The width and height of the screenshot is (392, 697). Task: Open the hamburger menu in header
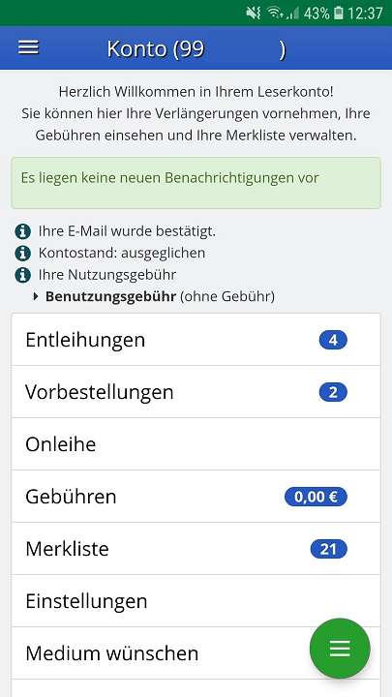28,47
